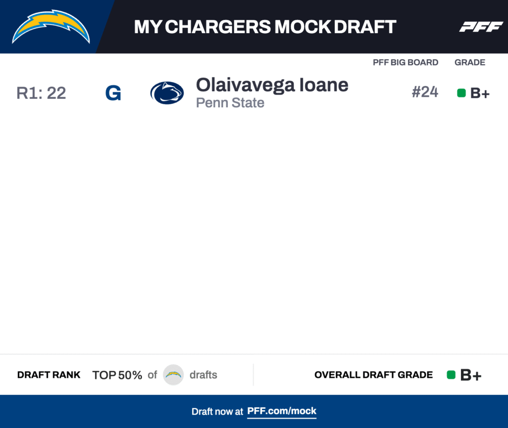Screen dimensions: 508x428
Task: Click the B+ grade in pick row
Action: click(x=480, y=93)
